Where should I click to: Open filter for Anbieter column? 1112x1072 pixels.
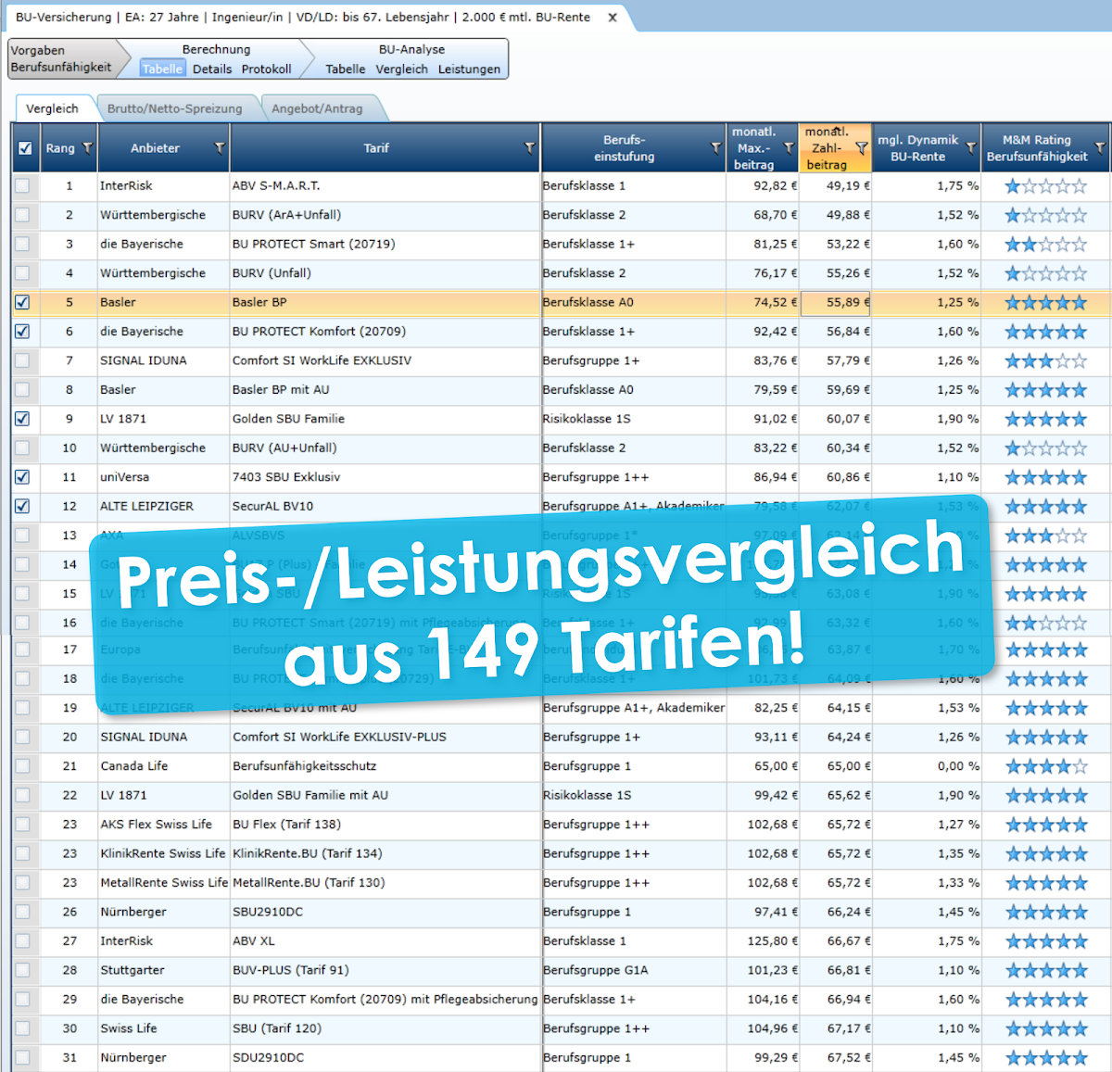coord(220,148)
